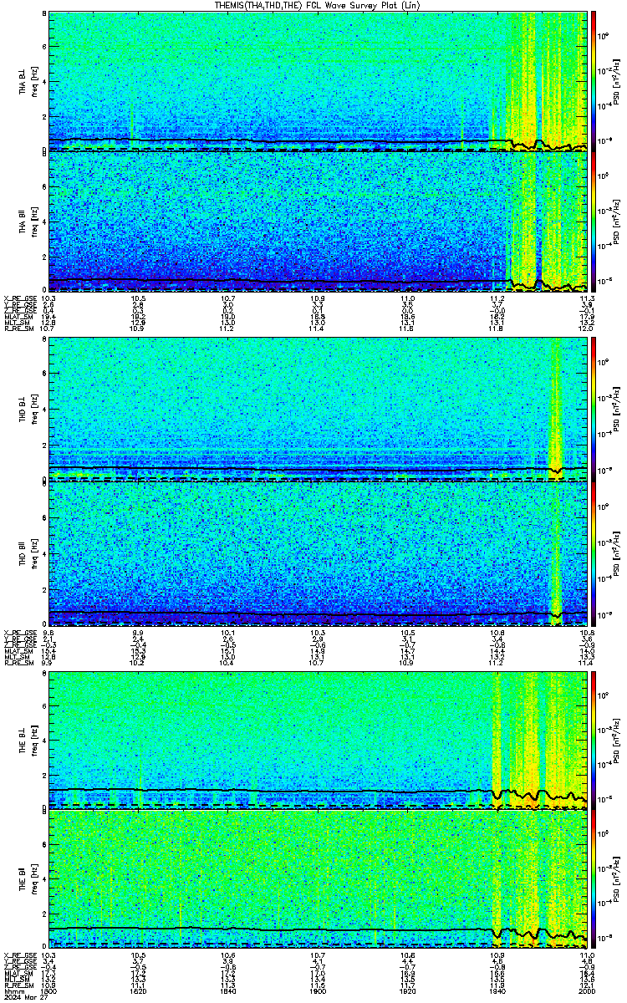Click the THA B-perpendicular axis label
627x1003 pixels.
[x=23, y=82]
